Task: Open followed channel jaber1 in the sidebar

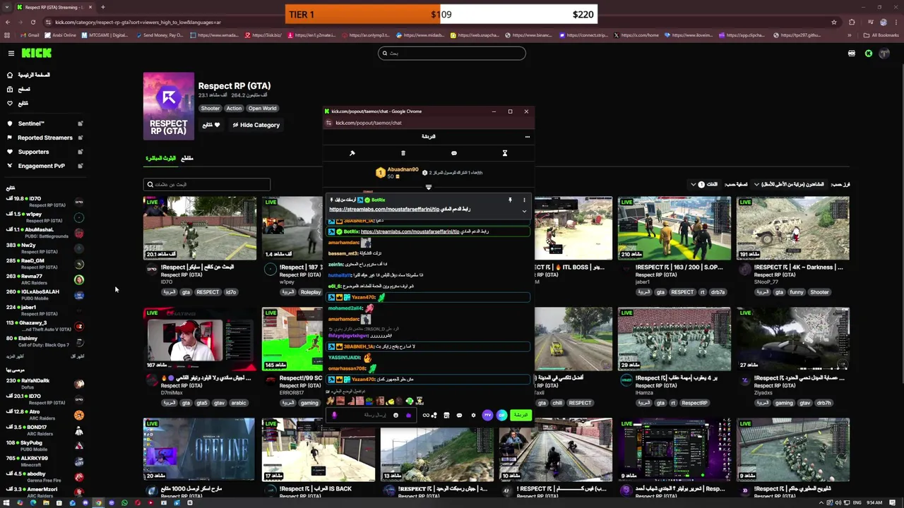Action: [45, 310]
